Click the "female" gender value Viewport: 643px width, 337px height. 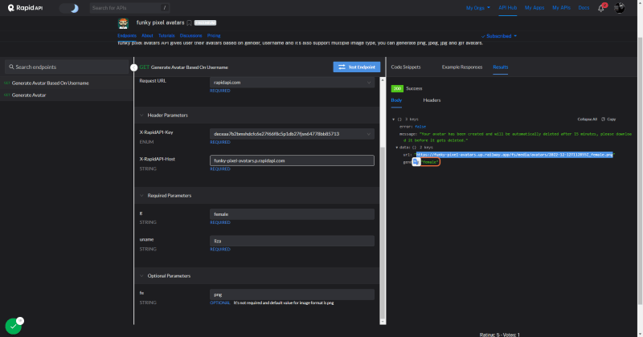430,162
